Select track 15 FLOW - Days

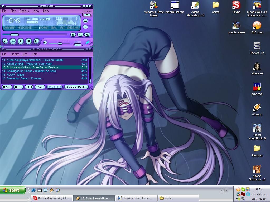pyautogui.click(x=45, y=75)
